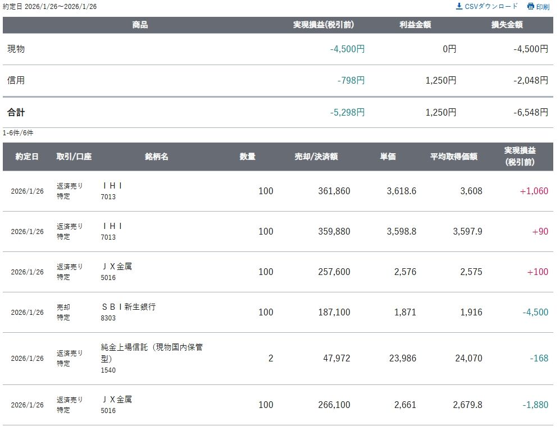
Task: Click the 銘柄名 column header
Action: point(156,157)
